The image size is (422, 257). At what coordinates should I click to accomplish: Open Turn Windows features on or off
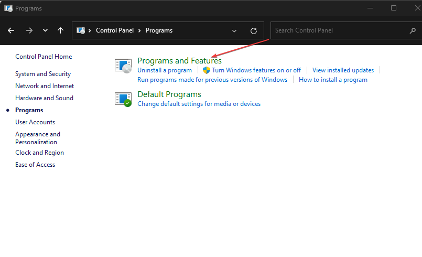pyautogui.click(x=256, y=70)
